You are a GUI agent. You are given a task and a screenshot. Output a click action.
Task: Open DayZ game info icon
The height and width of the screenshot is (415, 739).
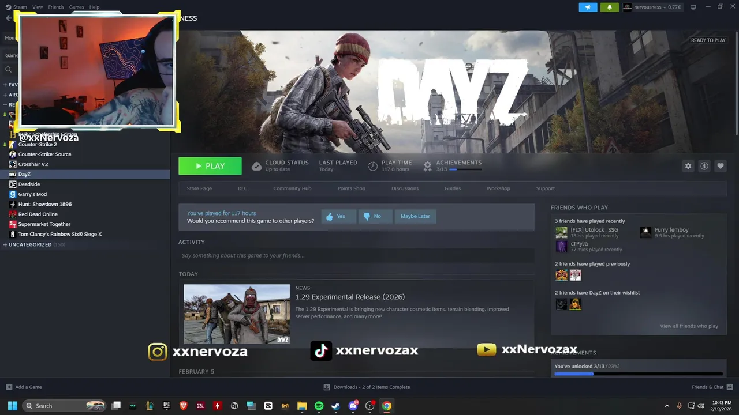click(x=704, y=166)
